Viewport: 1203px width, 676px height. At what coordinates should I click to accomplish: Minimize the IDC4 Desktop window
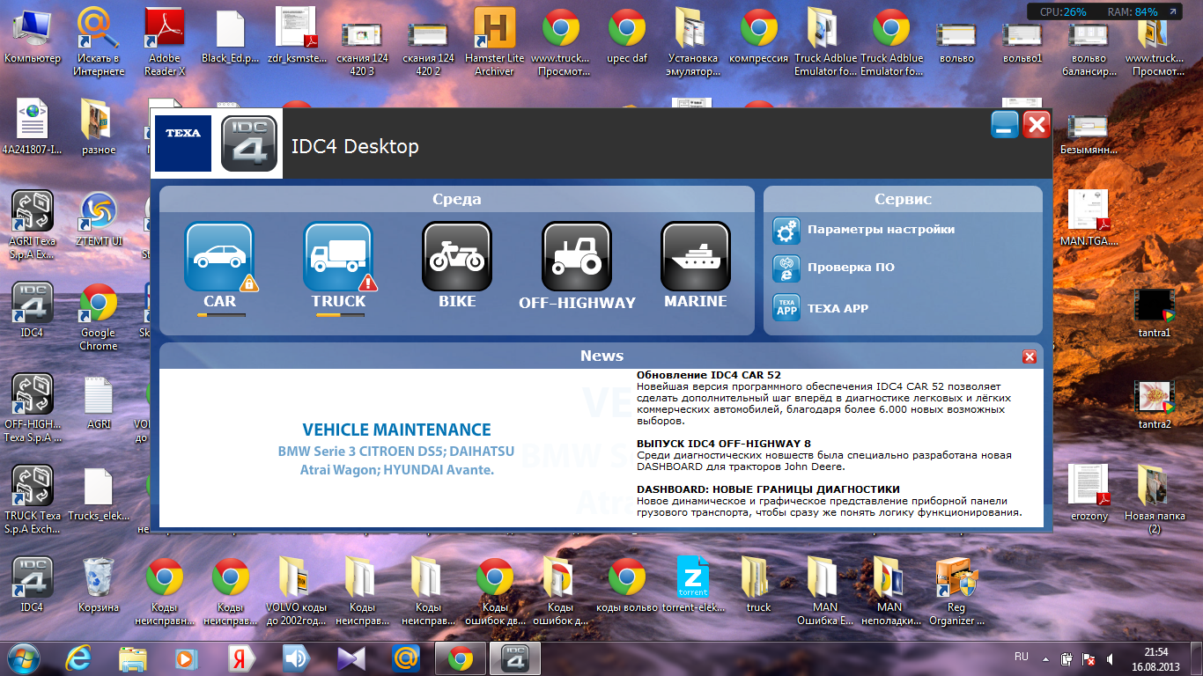[x=1005, y=126]
